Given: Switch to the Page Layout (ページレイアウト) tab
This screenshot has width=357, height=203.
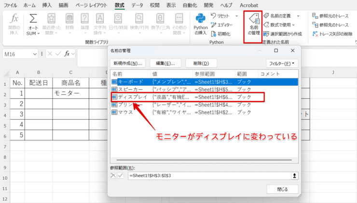Looking at the screenshot, I should [x=91, y=5].
